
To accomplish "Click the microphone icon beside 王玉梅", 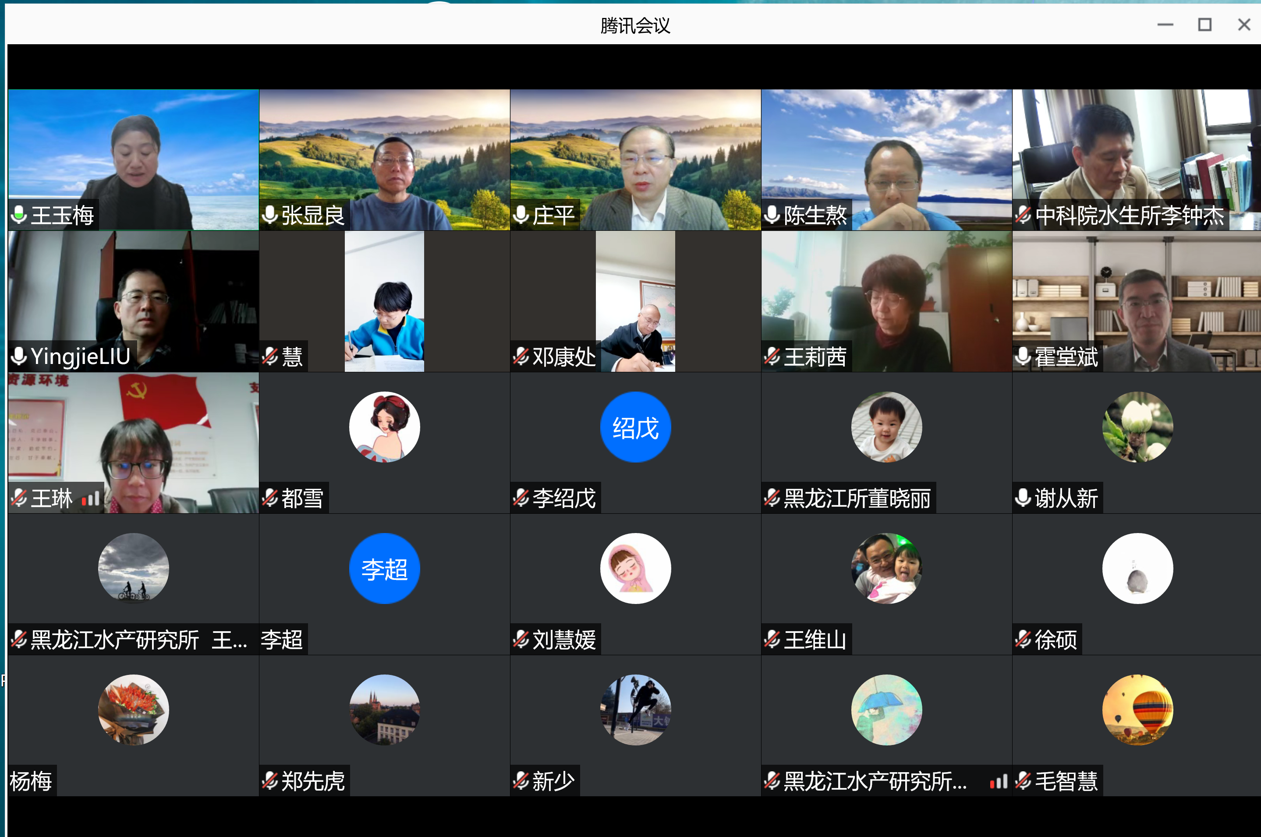I will [x=19, y=215].
